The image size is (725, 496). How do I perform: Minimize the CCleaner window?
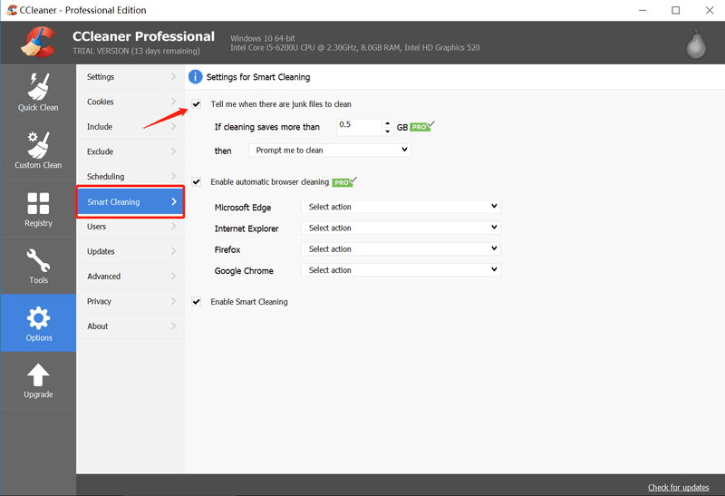(643, 10)
